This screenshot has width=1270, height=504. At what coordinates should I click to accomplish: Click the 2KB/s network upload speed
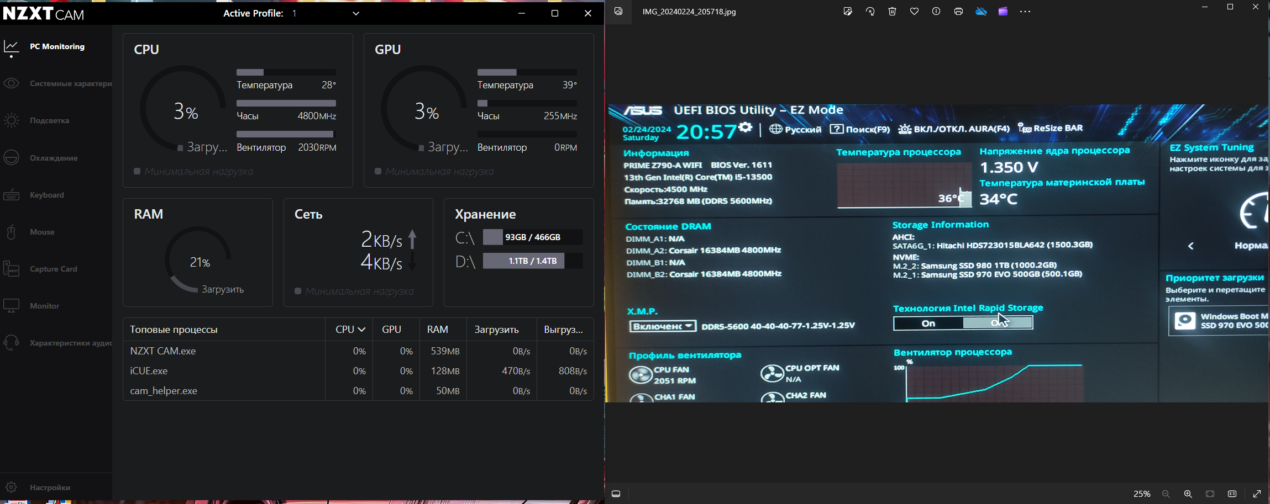(x=381, y=240)
